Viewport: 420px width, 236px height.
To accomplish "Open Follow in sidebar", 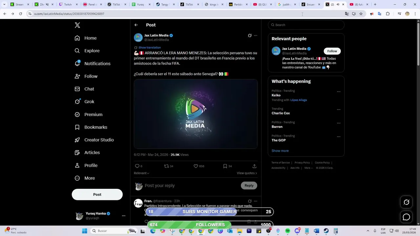I will click(x=86, y=76).
